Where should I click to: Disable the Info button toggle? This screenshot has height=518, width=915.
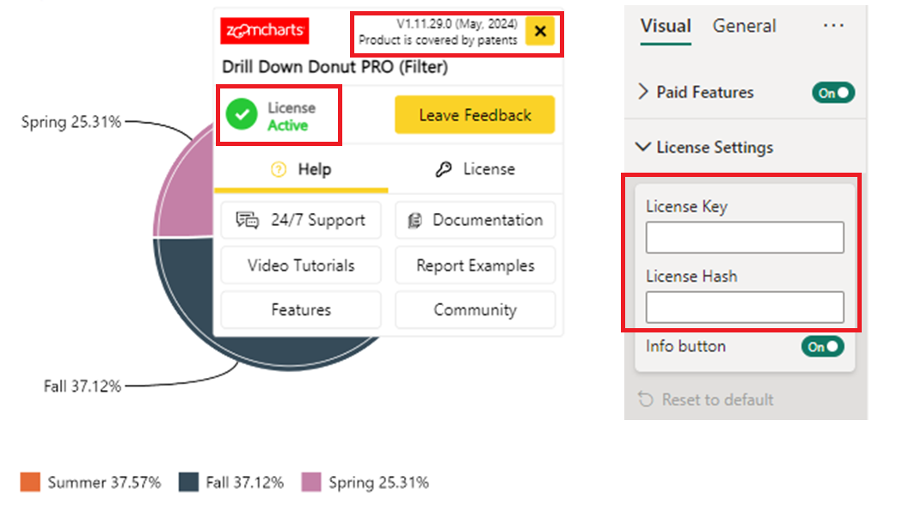822,346
